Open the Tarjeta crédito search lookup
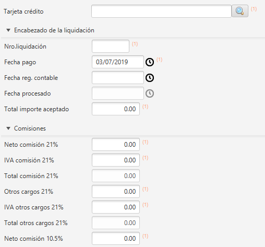This screenshot has width=265, height=247. click(x=240, y=11)
